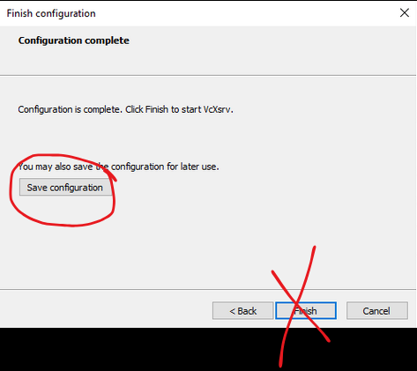Click Finish to start VcXsrv
This screenshot has height=371, width=417.
[x=306, y=310]
